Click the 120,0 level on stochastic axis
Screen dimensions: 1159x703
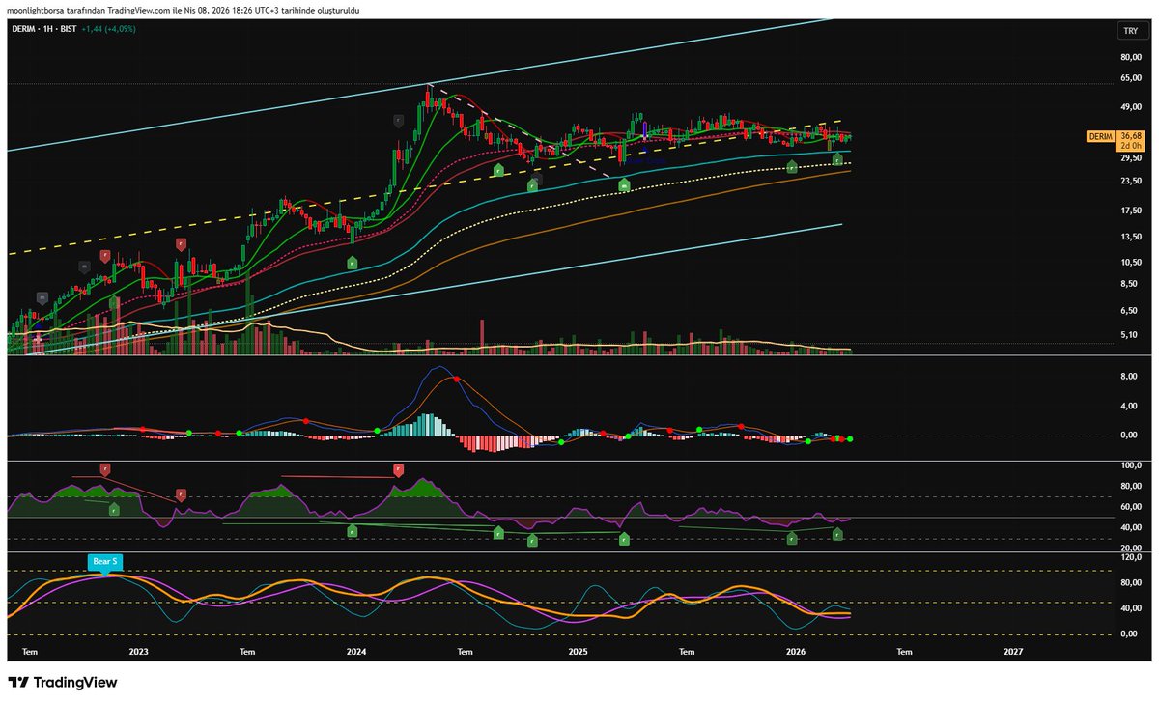pos(1130,557)
